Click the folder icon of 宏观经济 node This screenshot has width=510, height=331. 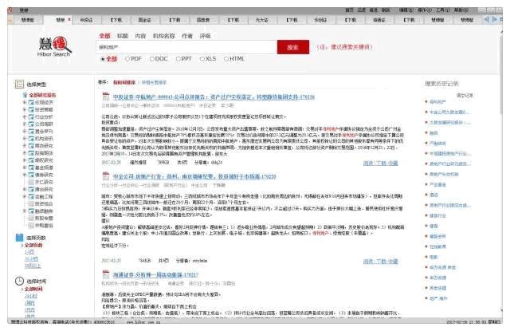(31, 102)
